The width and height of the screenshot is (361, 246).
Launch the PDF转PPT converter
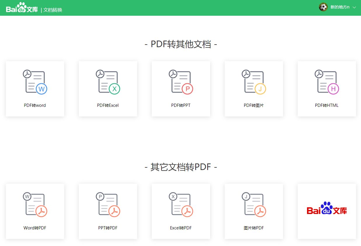pyautogui.click(x=181, y=88)
